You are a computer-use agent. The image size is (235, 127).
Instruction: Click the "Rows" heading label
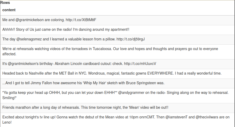click(5, 3)
